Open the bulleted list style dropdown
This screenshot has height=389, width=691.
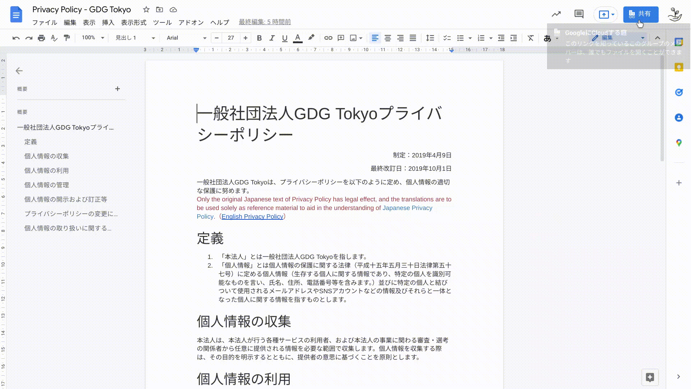[x=470, y=38]
